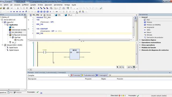Image resolution: width=172 pixels, height=97 pixels.
Task: Click the Asignación icon in Herramientas
Action: (x=145, y=27)
